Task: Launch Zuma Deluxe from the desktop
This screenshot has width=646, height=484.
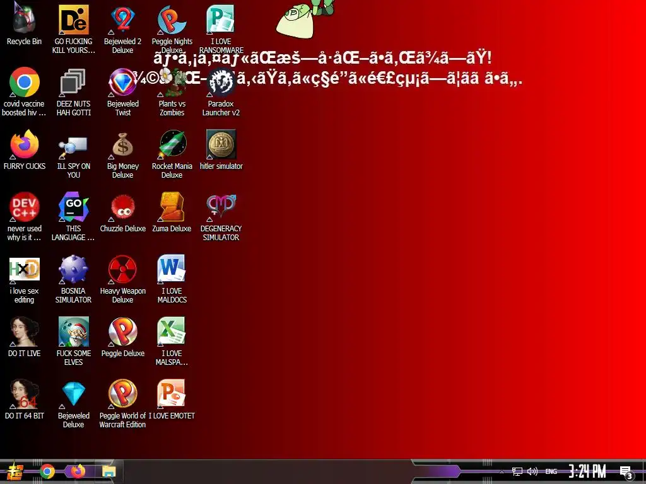Action: (x=172, y=212)
